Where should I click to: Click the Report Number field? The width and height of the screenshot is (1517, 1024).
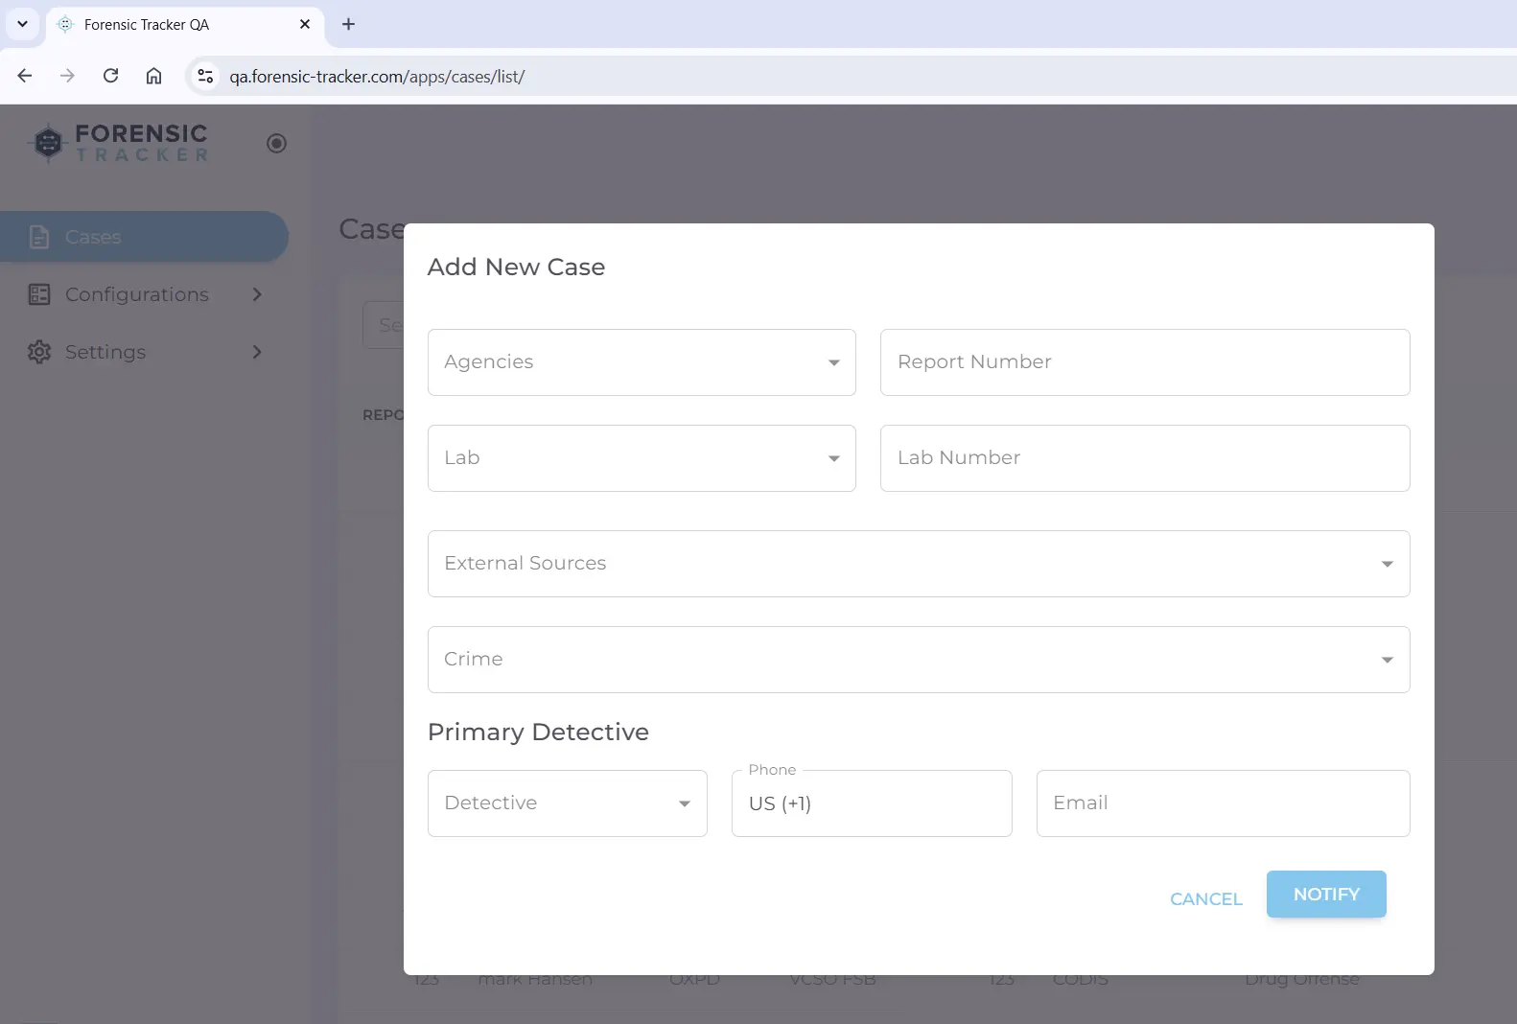tap(1145, 362)
